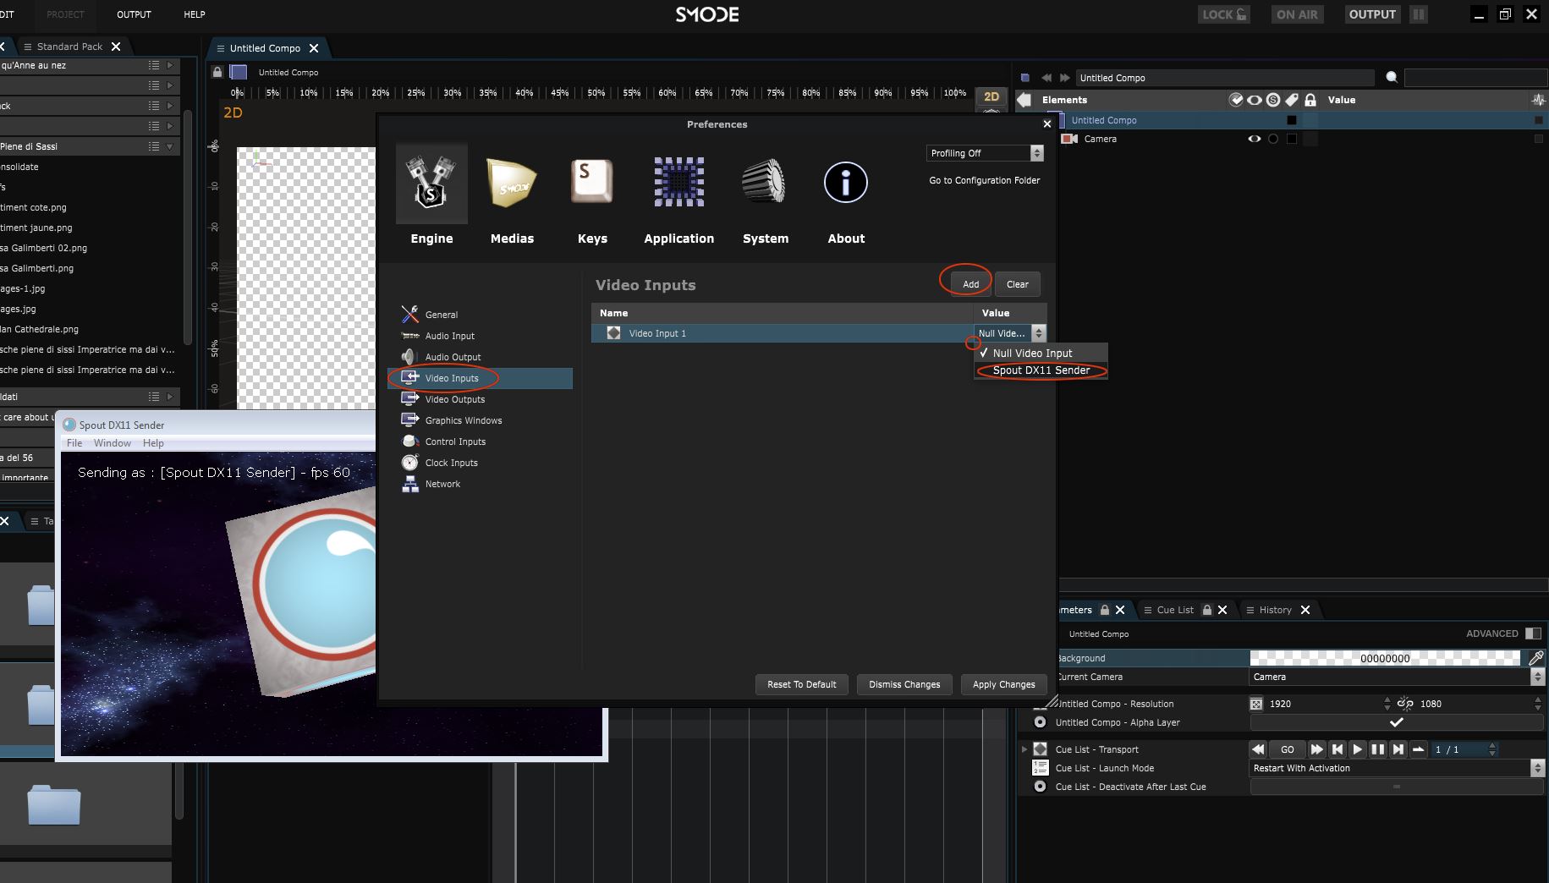Open the About preferences section
This screenshot has width=1549, height=883.
[846, 195]
